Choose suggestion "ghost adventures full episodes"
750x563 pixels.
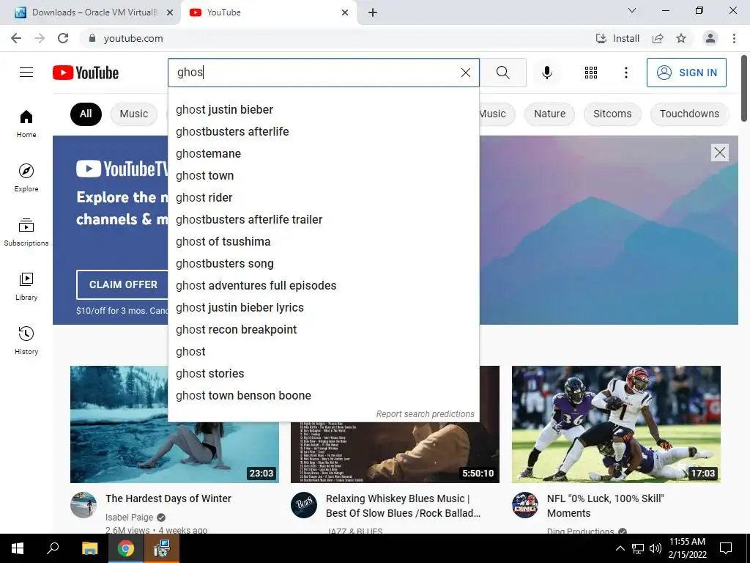324,286
